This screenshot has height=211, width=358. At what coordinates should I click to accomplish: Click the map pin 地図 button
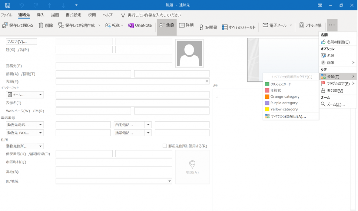(x=192, y=167)
